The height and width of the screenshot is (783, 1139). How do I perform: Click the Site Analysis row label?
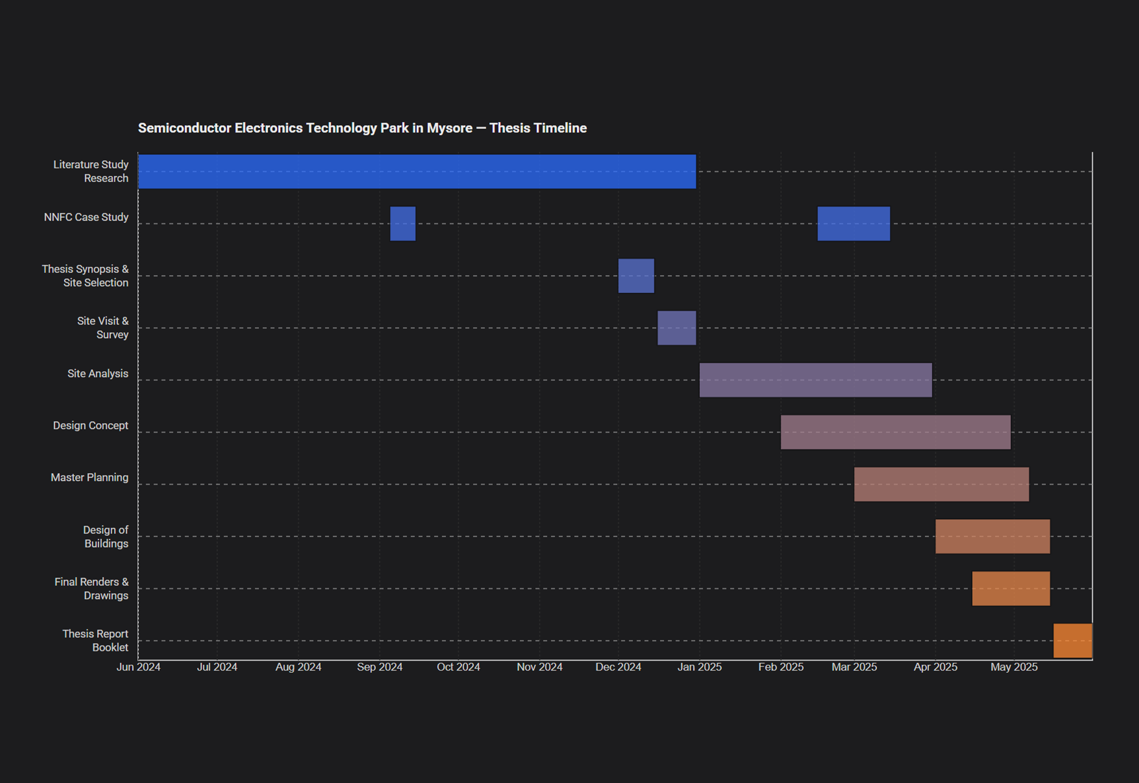[x=97, y=374]
